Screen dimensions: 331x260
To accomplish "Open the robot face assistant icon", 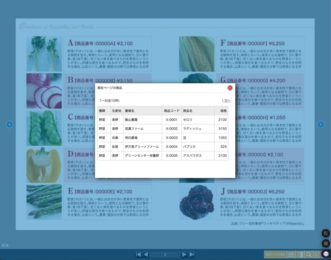I will 326,254.
